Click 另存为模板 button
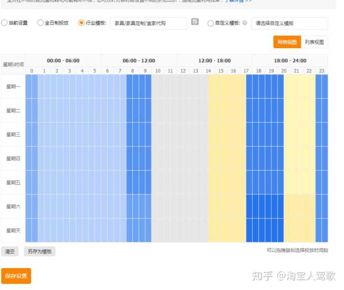The image size is (344, 290). pyautogui.click(x=40, y=251)
